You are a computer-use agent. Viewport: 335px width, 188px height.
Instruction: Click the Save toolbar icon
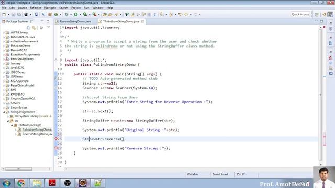(13, 14)
